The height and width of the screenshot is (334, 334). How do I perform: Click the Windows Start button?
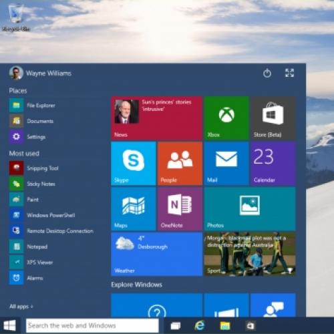(x=10, y=325)
